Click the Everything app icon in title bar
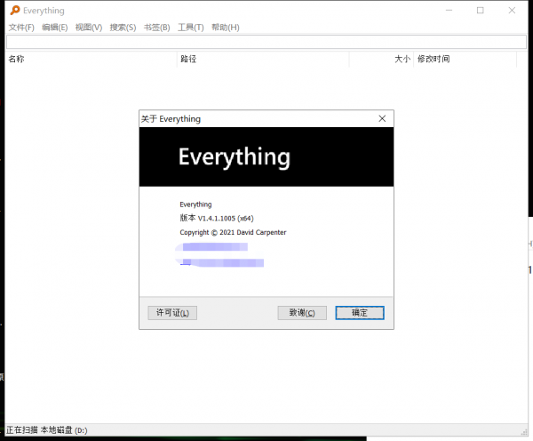The image size is (533, 441). [12, 11]
